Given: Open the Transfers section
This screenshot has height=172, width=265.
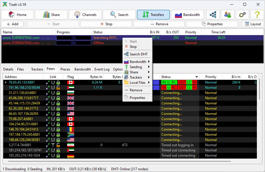Looking at the screenshot, I should coord(153,15).
